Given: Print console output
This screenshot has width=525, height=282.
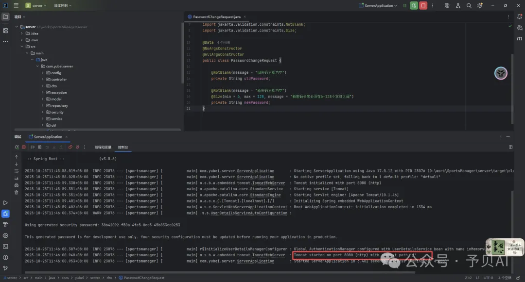Looking at the screenshot, I should pyautogui.click(x=16, y=185).
